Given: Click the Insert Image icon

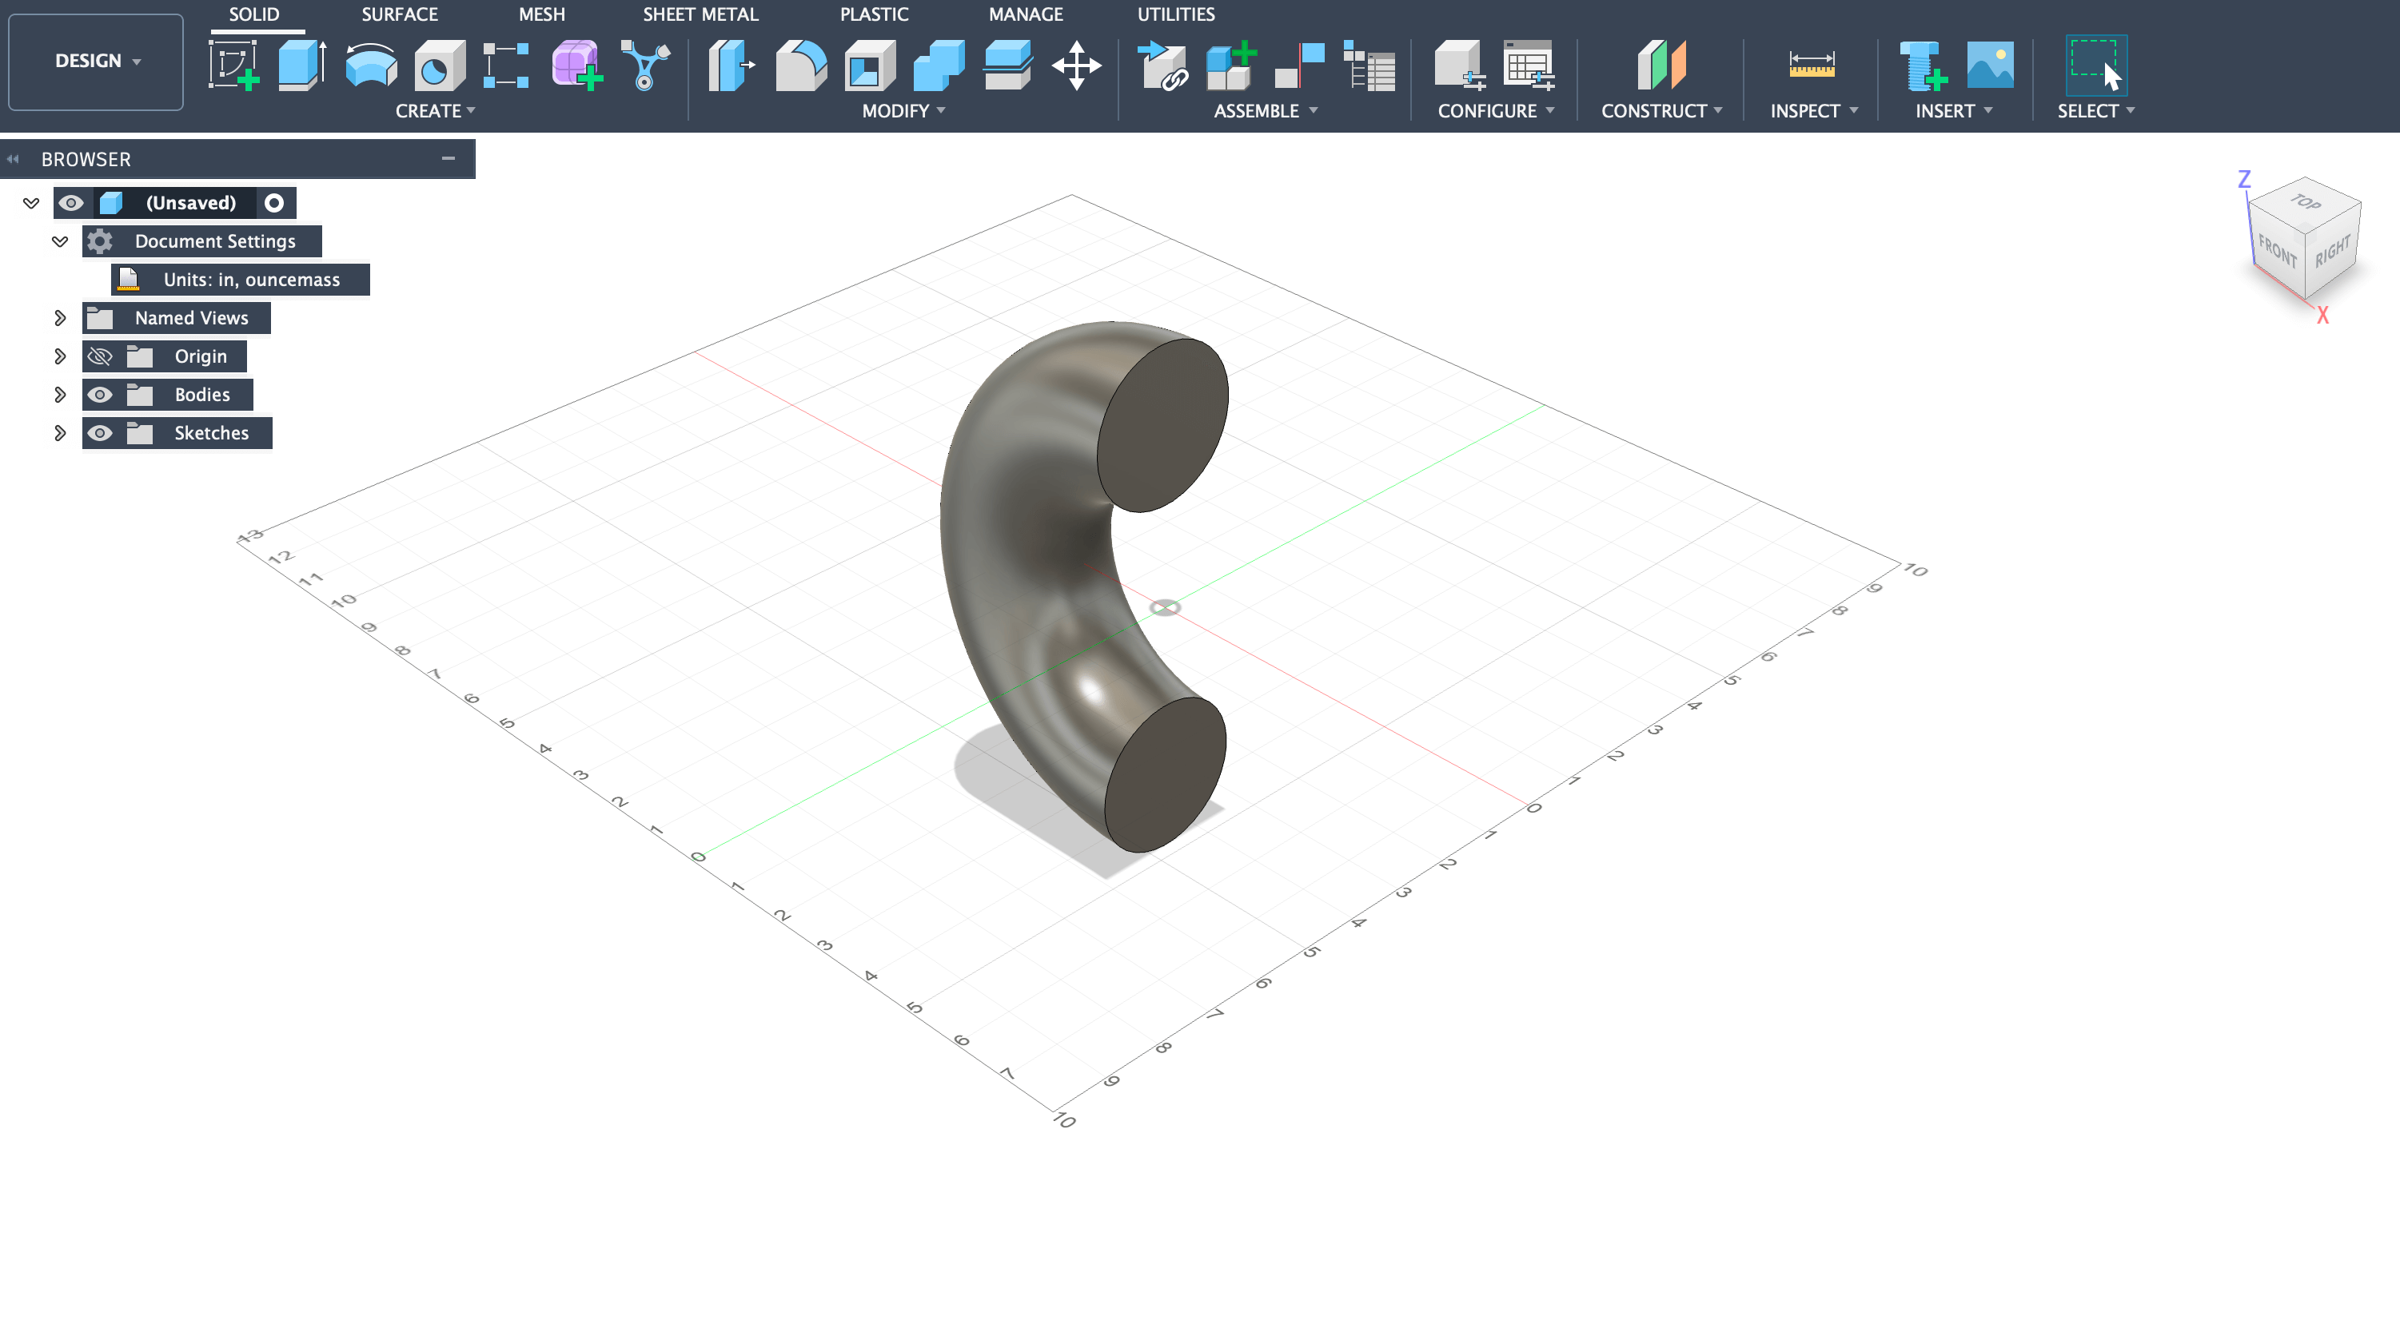Looking at the screenshot, I should [x=1989, y=66].
